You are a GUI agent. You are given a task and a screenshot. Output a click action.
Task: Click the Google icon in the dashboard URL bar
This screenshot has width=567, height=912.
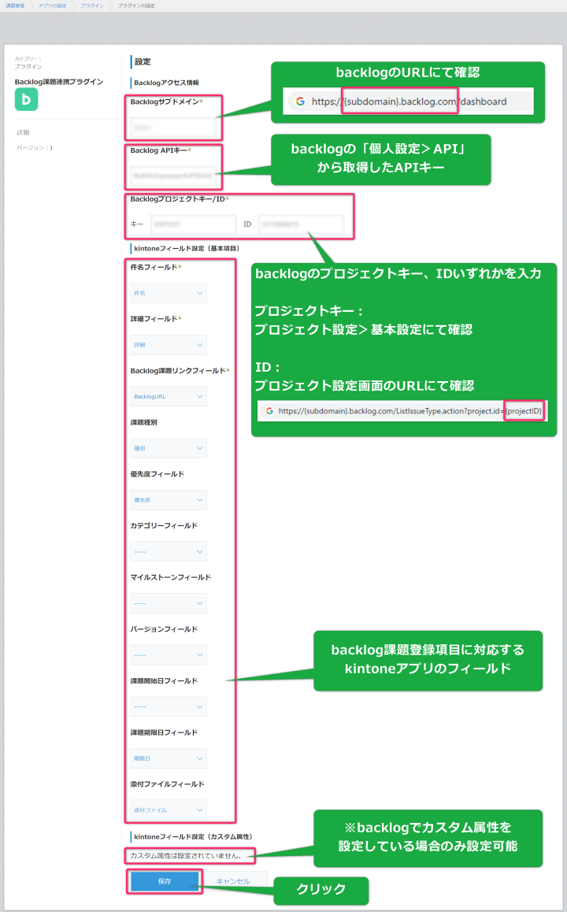[298, 102]
